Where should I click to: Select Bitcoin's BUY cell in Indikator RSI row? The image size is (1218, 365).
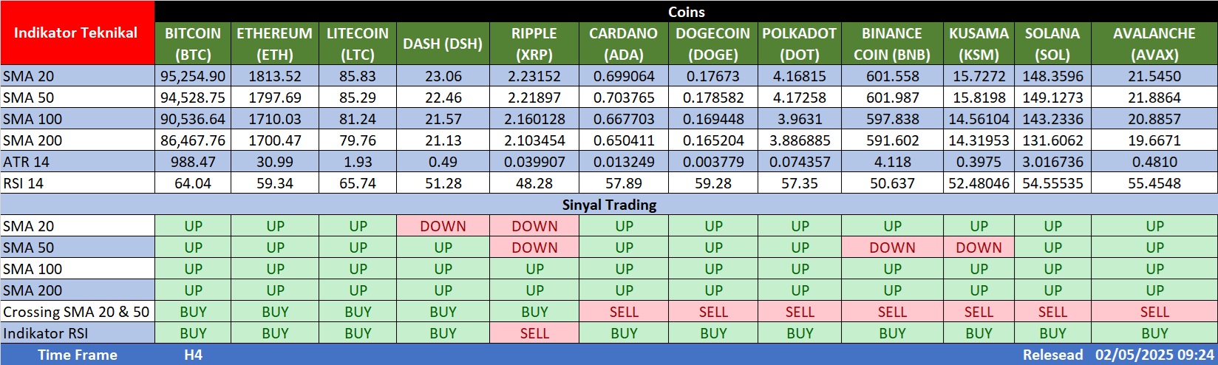[193, 333]
